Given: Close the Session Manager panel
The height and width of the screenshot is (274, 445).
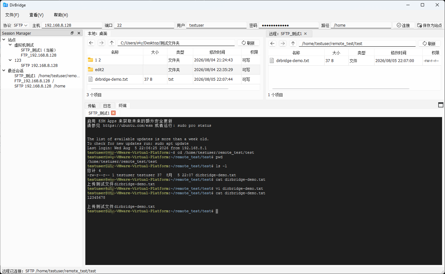Looking at the screenshot, I should pos(79,33).
